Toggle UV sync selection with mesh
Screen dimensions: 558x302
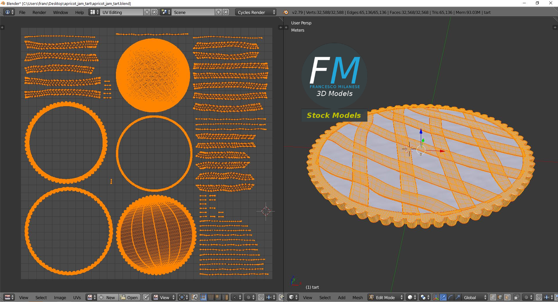195,297
